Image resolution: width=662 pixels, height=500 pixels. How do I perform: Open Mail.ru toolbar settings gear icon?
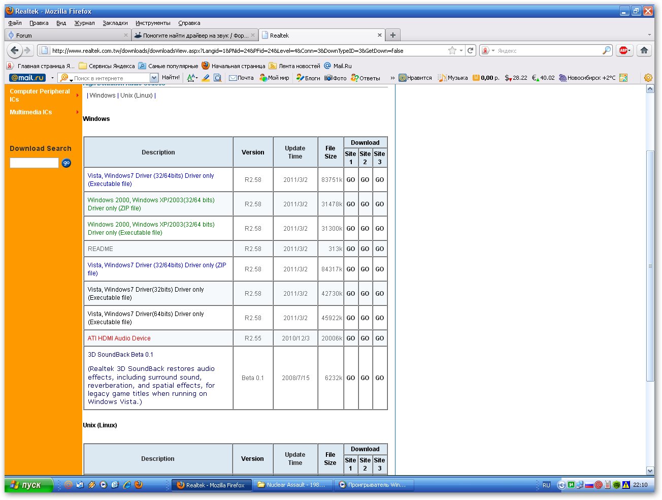tap(648, 78)
